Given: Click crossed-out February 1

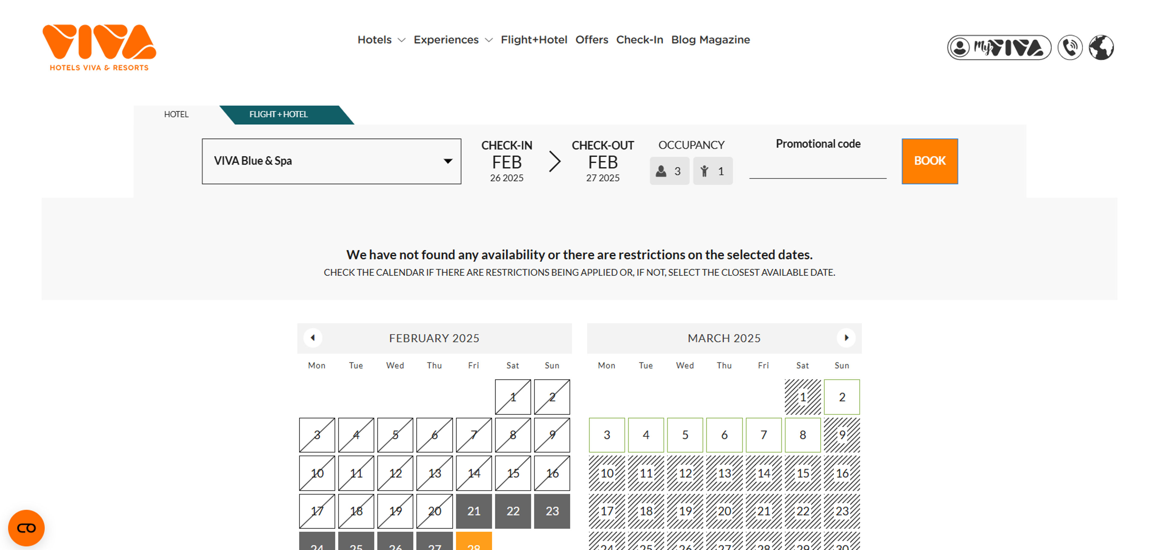Looking at the screenshot, I should coord(512,397).
